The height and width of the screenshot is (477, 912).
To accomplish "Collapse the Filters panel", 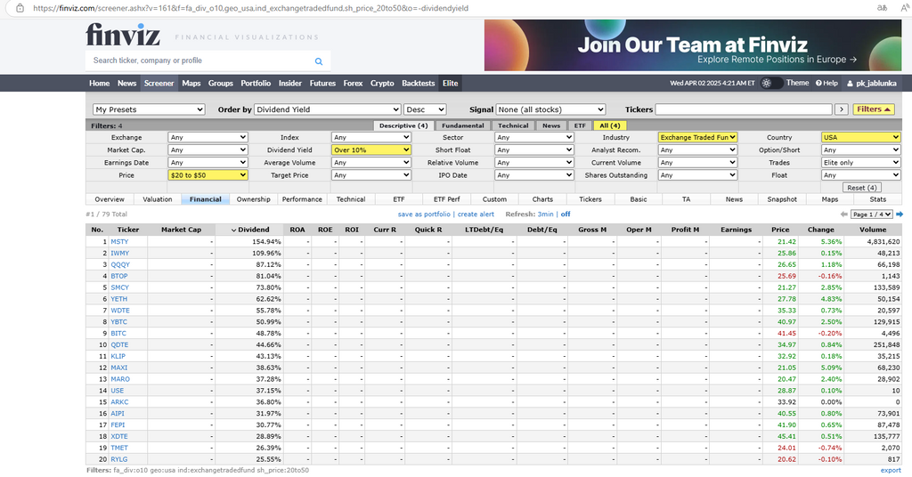I will point(873,109).
